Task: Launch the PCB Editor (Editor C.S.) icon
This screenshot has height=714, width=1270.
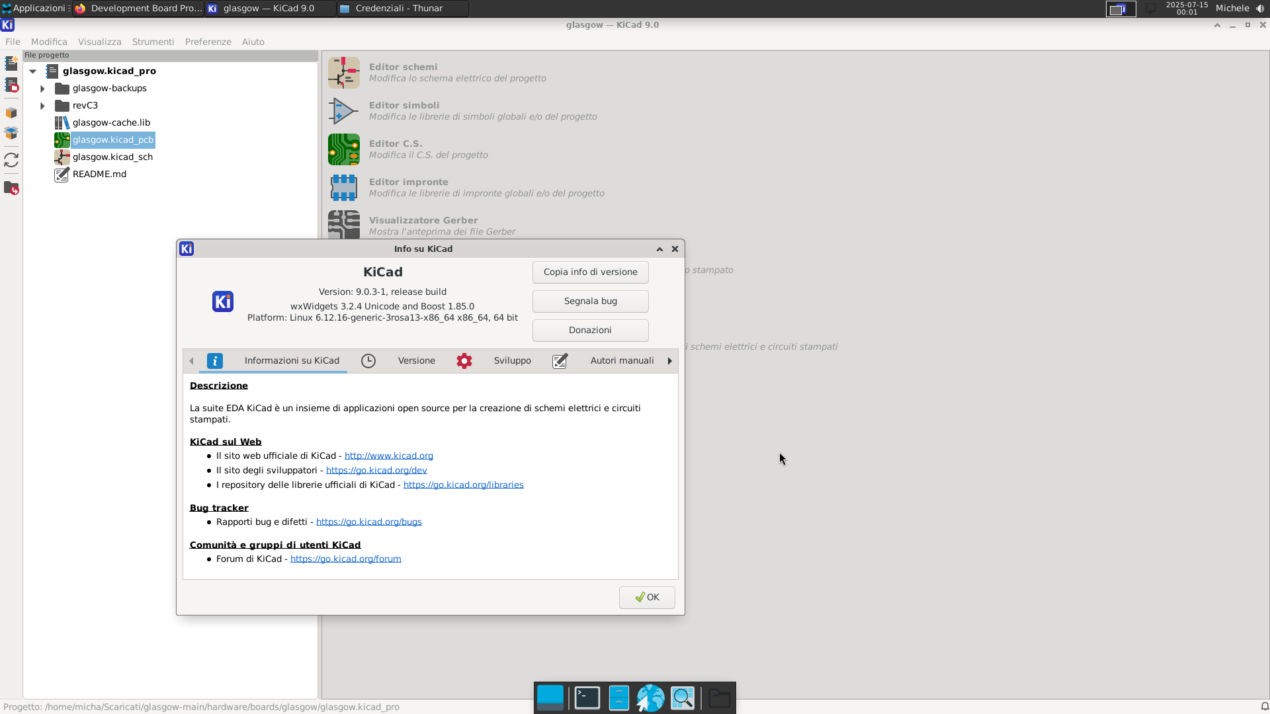Action: 343,149
